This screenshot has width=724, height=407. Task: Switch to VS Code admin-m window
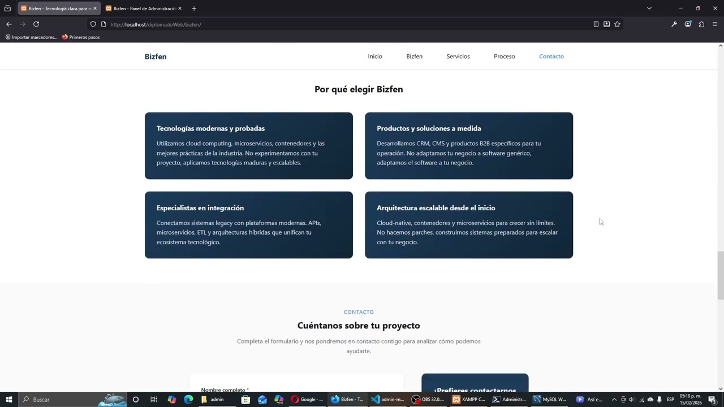pos(388,400)
